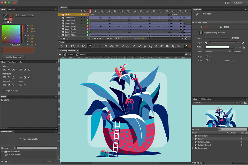Click the fill color swatch in Color panel
This screenshot has width=248, height=165.
pos(10,19)
